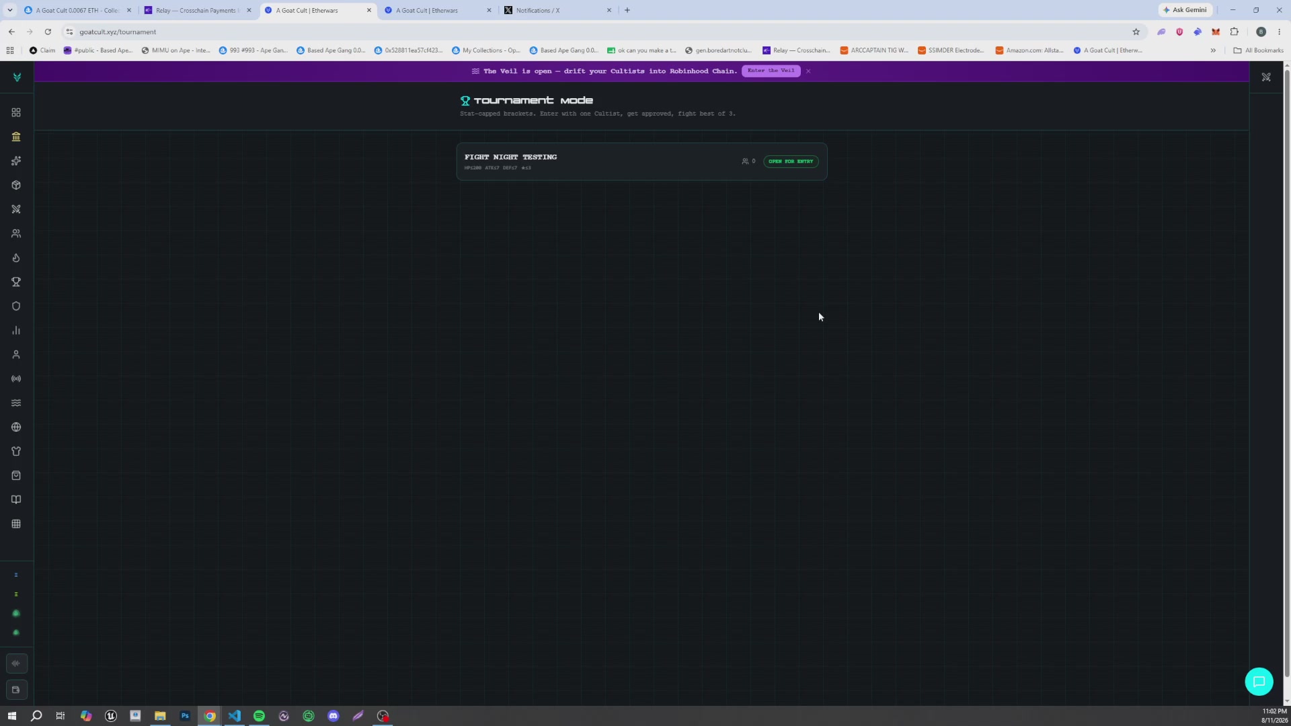Expand the hidden bookmarks chevron
The height and width of the screenshot is (726, 1291).
[1213, 50]
